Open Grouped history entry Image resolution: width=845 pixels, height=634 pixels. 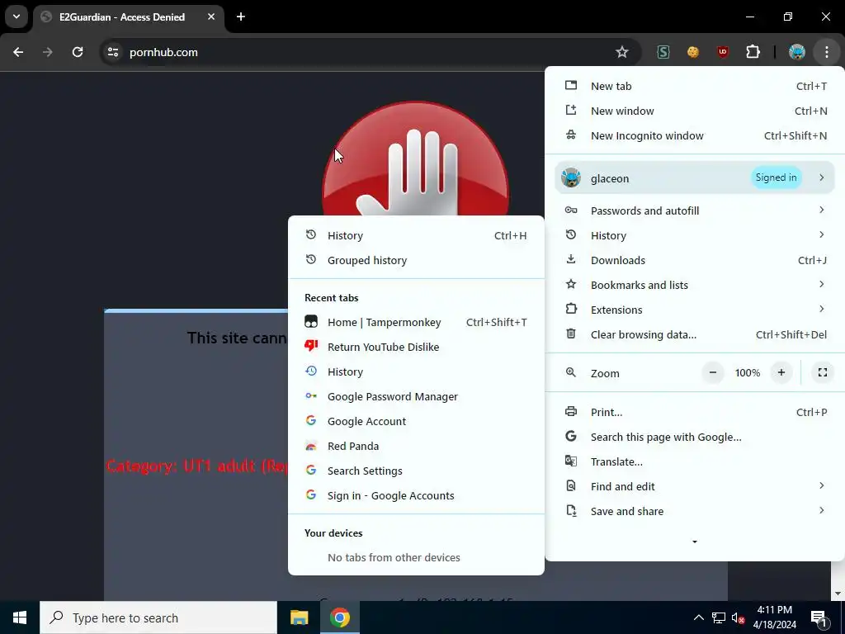[x=416, y=260]
